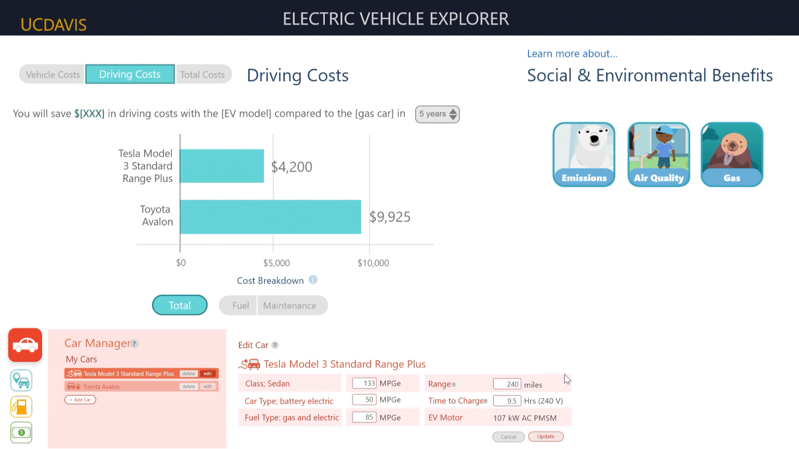Image resolution: width=799 pixels, height=449 pixels.
Task: Select the Fuel breakdown toggle
Action: point(238,305)
